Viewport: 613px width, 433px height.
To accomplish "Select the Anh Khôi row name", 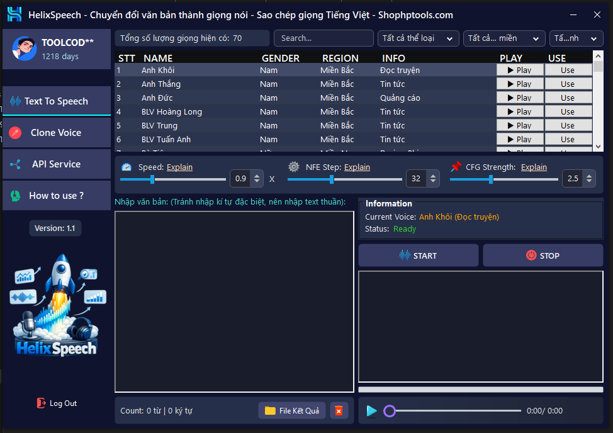I will pos(158,70).
